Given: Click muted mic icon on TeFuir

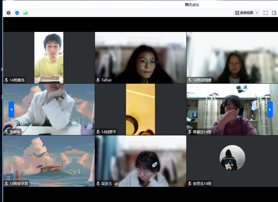Looking at the screenshot, I should [x=98, y=80].
